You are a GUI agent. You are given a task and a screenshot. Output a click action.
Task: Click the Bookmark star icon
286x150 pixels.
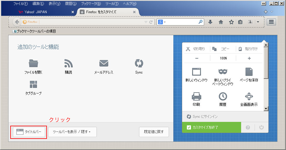pos(231,22)
